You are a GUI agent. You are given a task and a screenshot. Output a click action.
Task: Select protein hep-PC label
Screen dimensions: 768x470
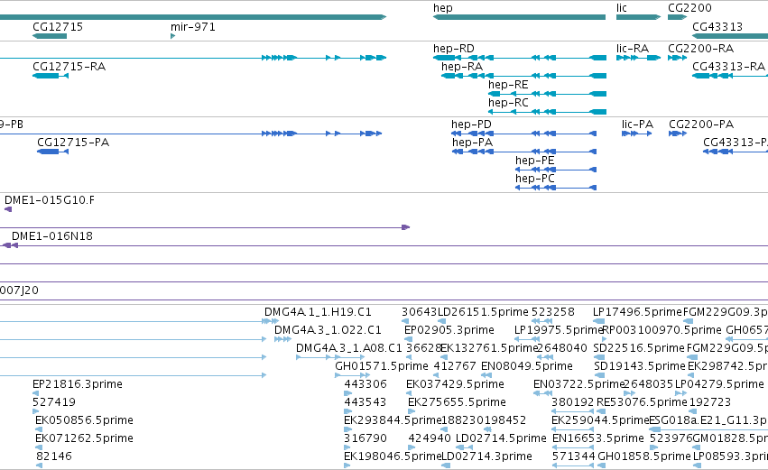point(535,179)
